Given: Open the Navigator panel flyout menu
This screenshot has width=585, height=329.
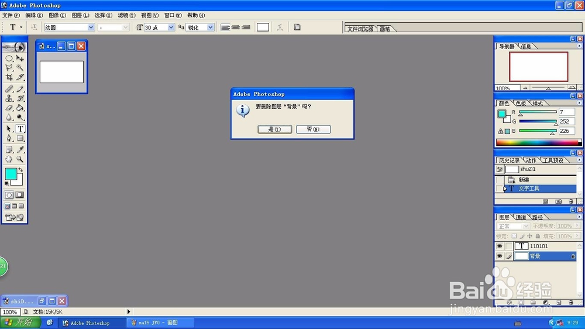Looking at the screenshot, I should click(x=579, y=46).
